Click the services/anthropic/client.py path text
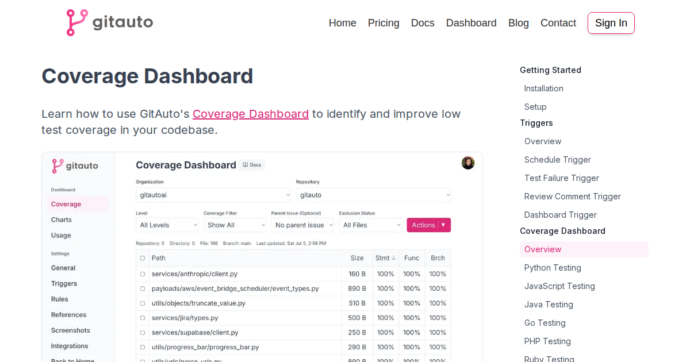The height and width of the screenshot is (362, 690). click(x=195, y=274)
